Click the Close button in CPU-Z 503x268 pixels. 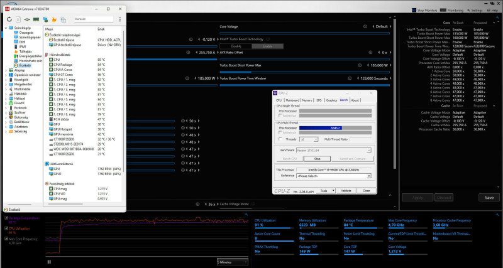pyautogui.click(x=366, y=191)
